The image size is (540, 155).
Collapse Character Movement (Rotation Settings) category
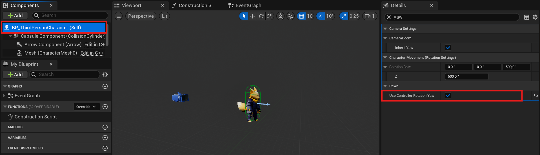[385, 57]
